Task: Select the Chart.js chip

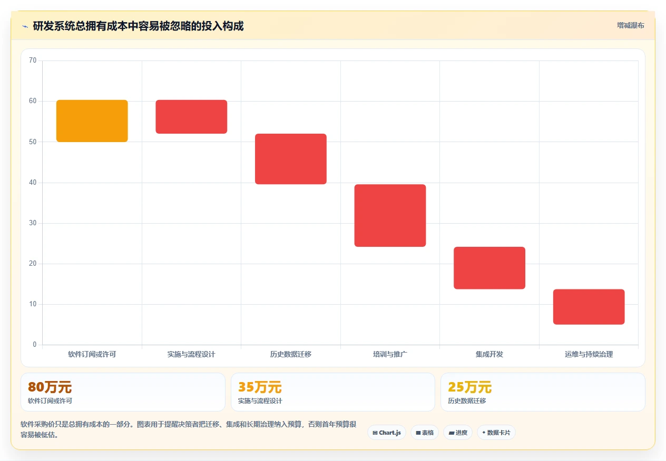Action: 387,433
